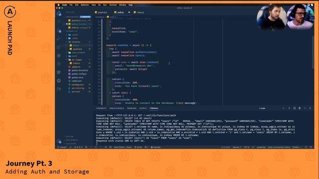Select the Terminal panel tab

tap(154, 108)
